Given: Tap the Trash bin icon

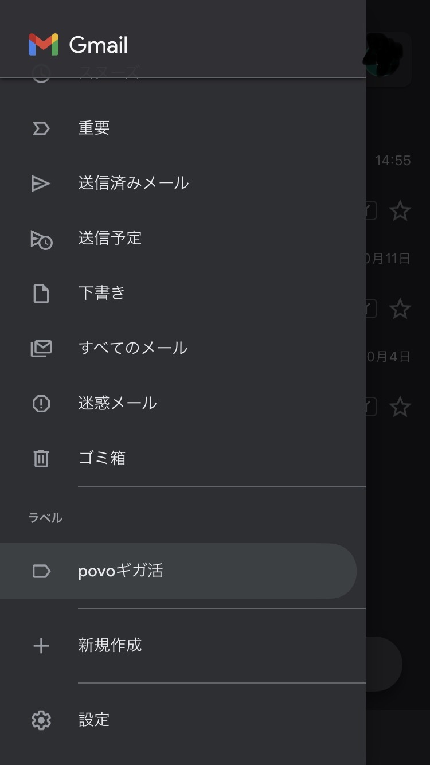Looking at the screenshot, I should pos(41,458).
